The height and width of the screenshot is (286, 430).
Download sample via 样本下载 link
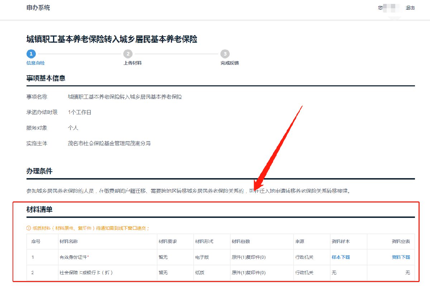[x=340, y=257]
